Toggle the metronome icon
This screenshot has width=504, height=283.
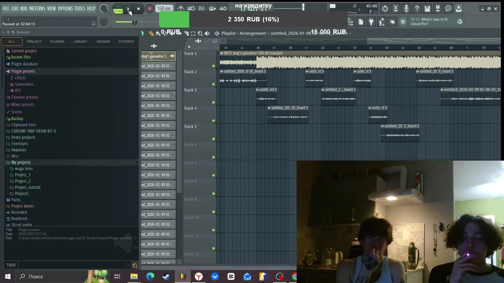click(181, 8)
